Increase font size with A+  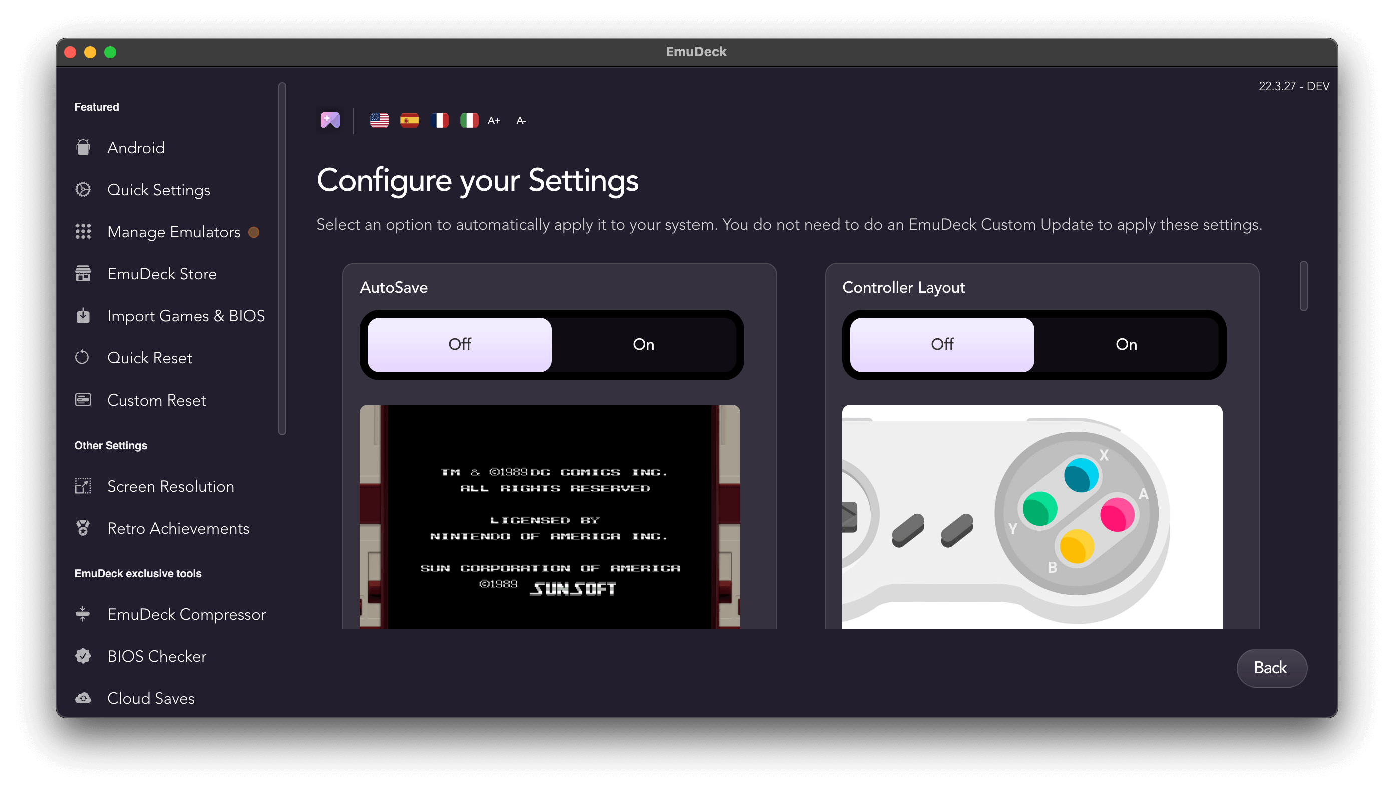[x=494, y=121]
